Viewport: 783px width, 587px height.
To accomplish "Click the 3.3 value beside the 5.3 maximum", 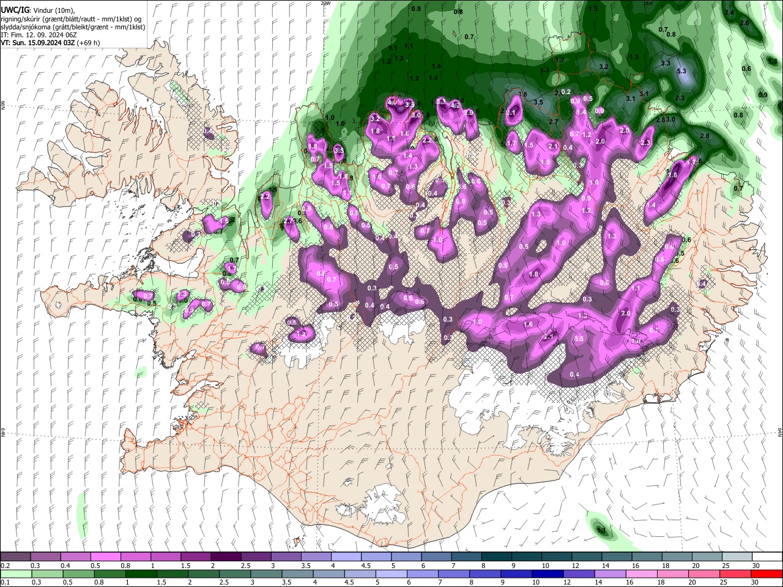I will tap(666, 63).
